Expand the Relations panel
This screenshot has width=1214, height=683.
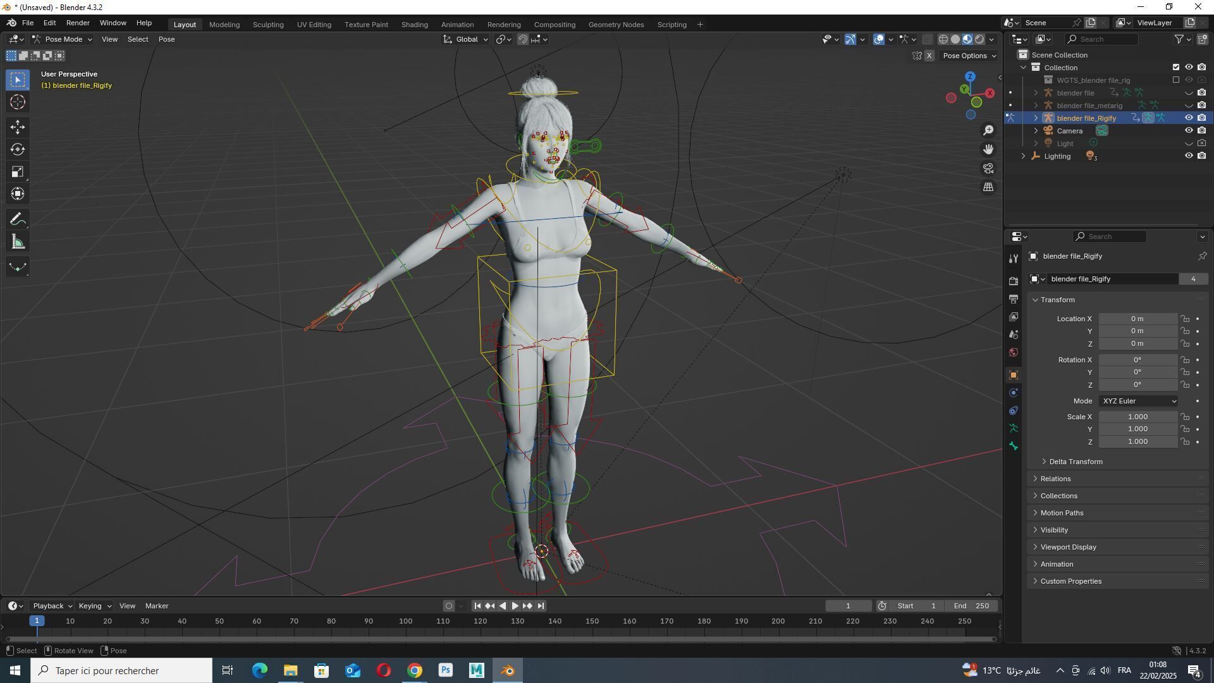1055,479
